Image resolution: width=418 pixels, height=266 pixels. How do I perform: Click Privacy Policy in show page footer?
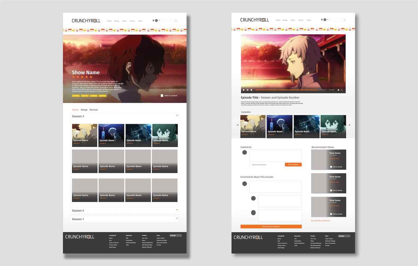(x=113, y=245)
